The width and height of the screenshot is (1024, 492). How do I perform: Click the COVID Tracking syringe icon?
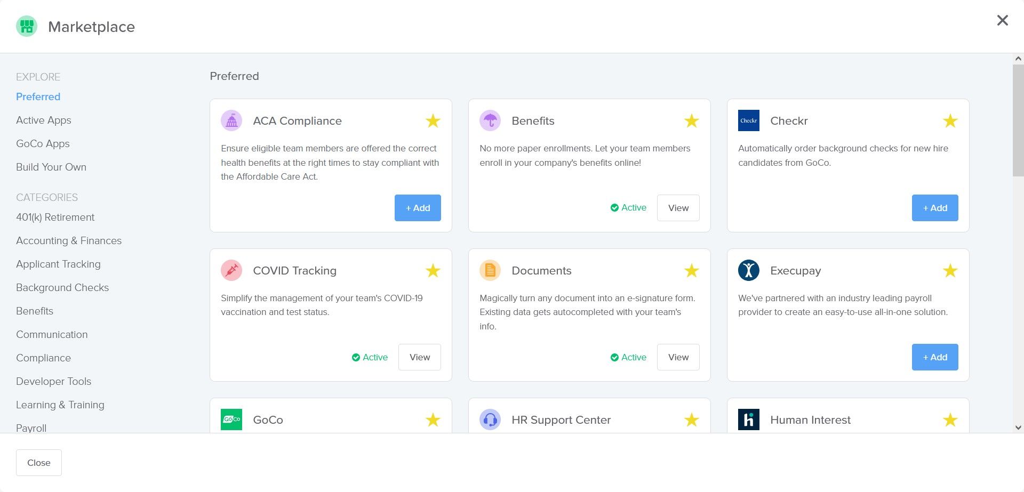pyautogui.click(x=231, y=270)
